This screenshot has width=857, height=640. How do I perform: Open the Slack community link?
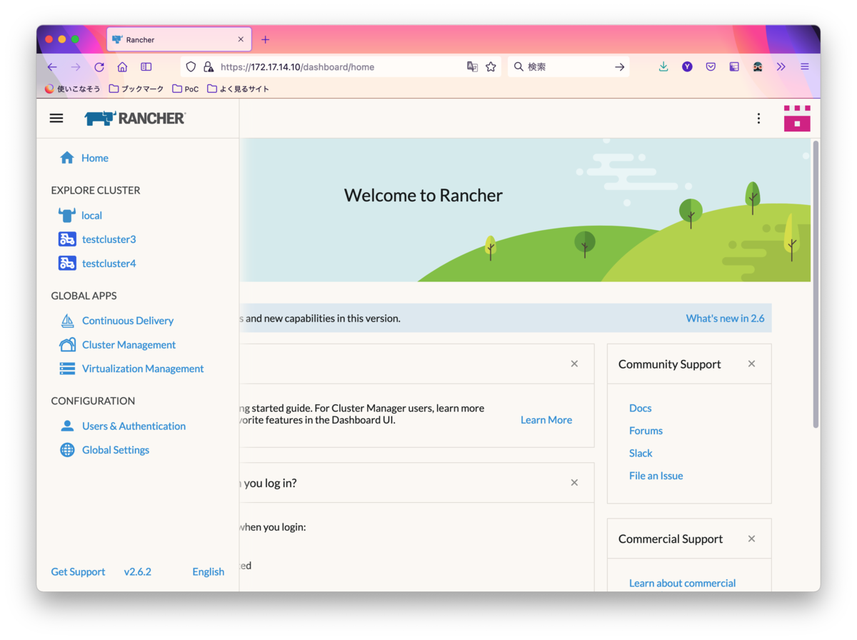pyautogui.click(x=641, y=453)
